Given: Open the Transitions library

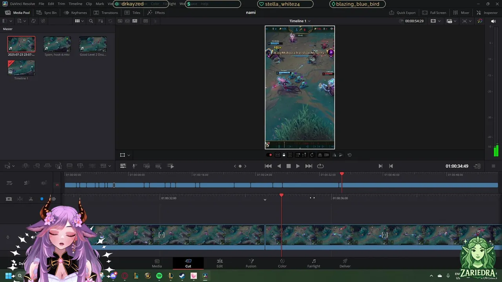Looking at the screenshot, I should (105, 13).
